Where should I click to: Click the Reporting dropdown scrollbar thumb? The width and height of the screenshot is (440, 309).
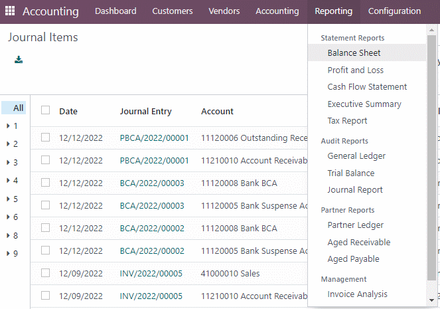431,157
